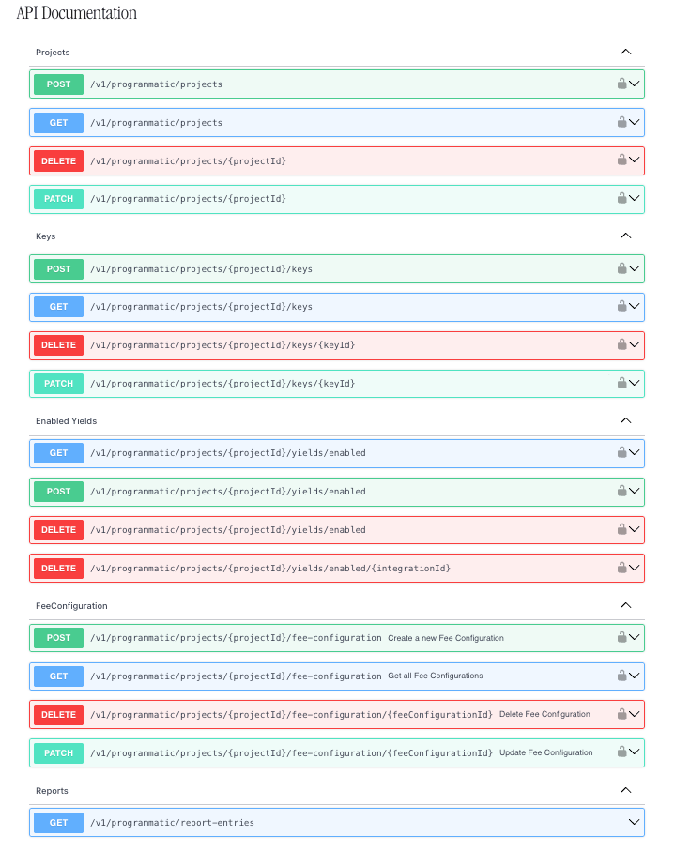Click 'Get all Fee Configurations' description
Screen dimensions: 690x851
tap(436, 676)
